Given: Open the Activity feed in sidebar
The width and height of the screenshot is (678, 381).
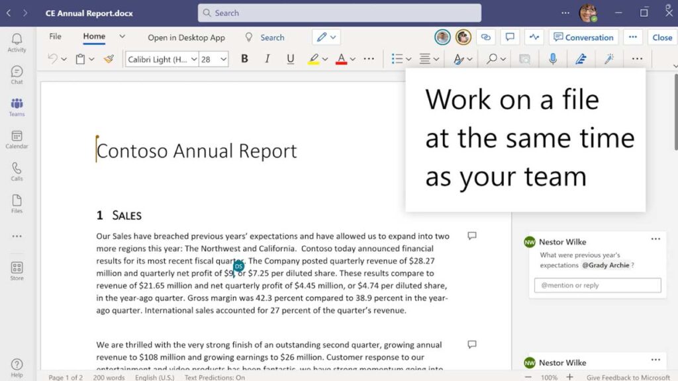Looking at the screenshot, I should click(x=17, y=43).
